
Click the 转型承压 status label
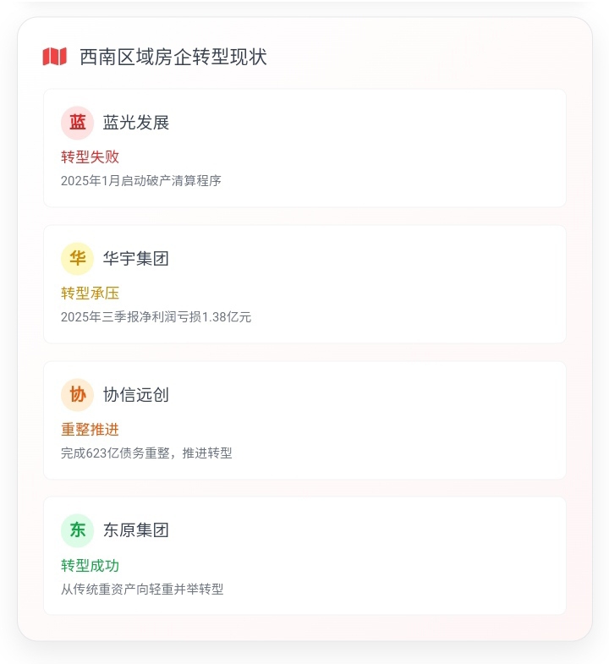(x=90, y=293)
